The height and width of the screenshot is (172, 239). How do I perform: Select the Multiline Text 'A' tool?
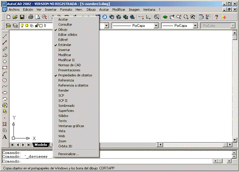[5, 137]
